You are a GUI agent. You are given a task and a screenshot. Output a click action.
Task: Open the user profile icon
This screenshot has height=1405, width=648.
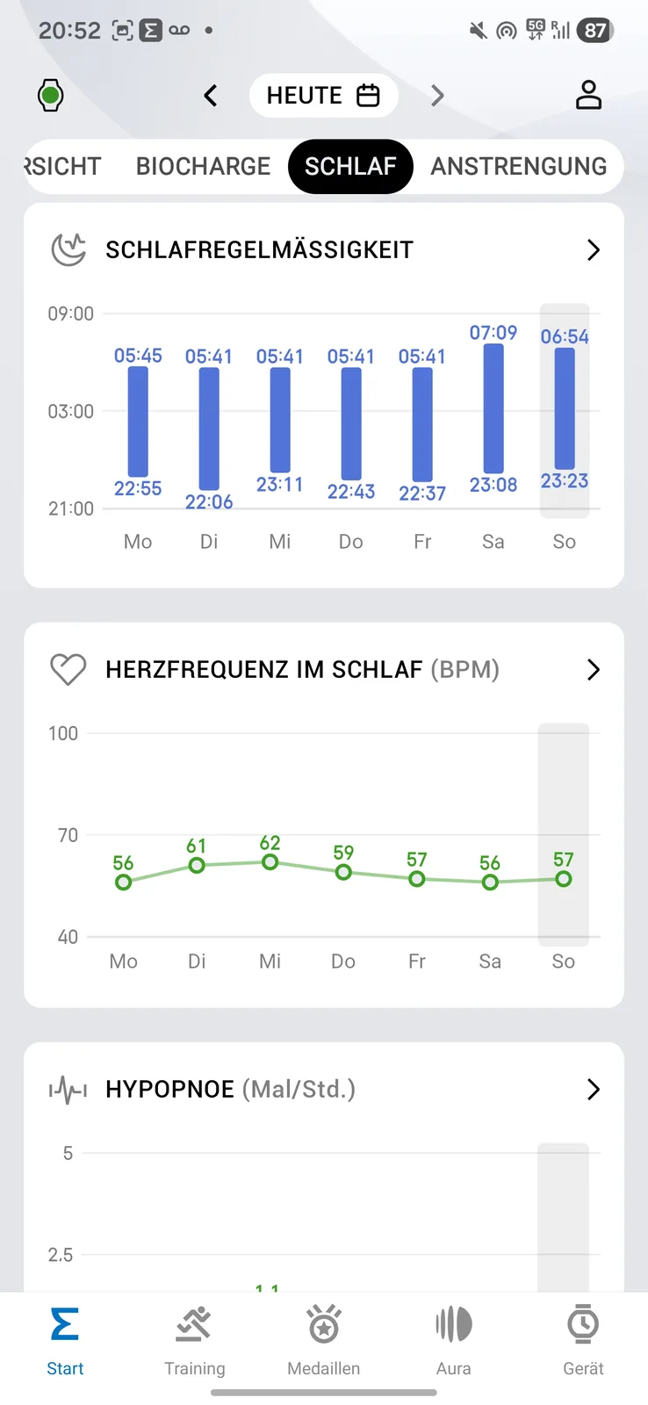588,95
